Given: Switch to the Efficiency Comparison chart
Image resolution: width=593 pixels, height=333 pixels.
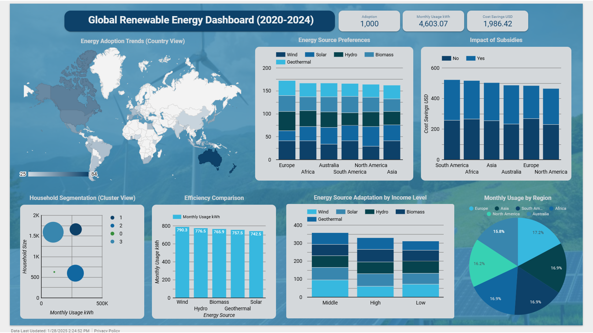Looking at the screenshot, I should pyautogui.click(x=214, y=198).
